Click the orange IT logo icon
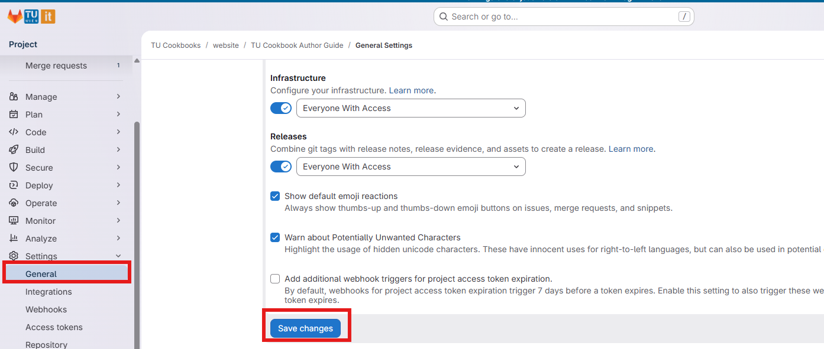The width and height of the screenshot is (824, 349). [x=48, y=17]
